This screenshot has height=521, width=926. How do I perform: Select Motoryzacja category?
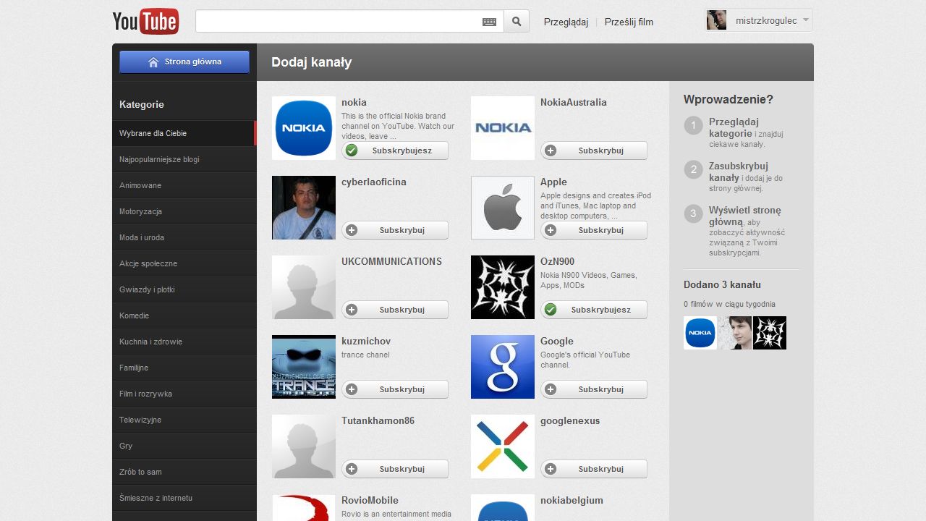pos(184,211)
